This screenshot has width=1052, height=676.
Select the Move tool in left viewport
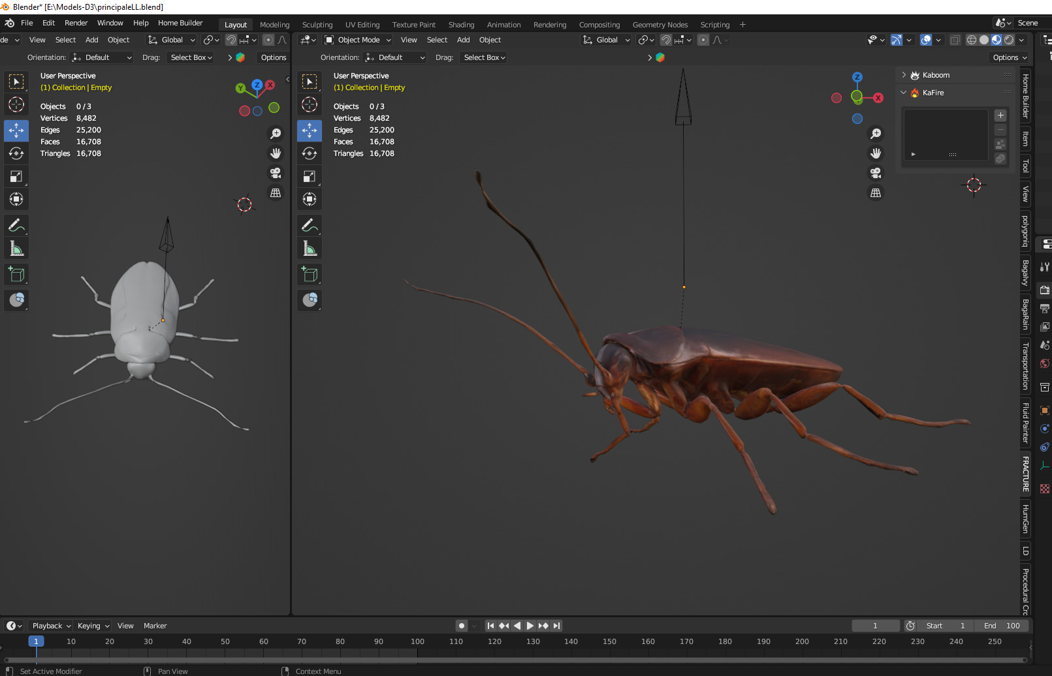click(16, 131)
